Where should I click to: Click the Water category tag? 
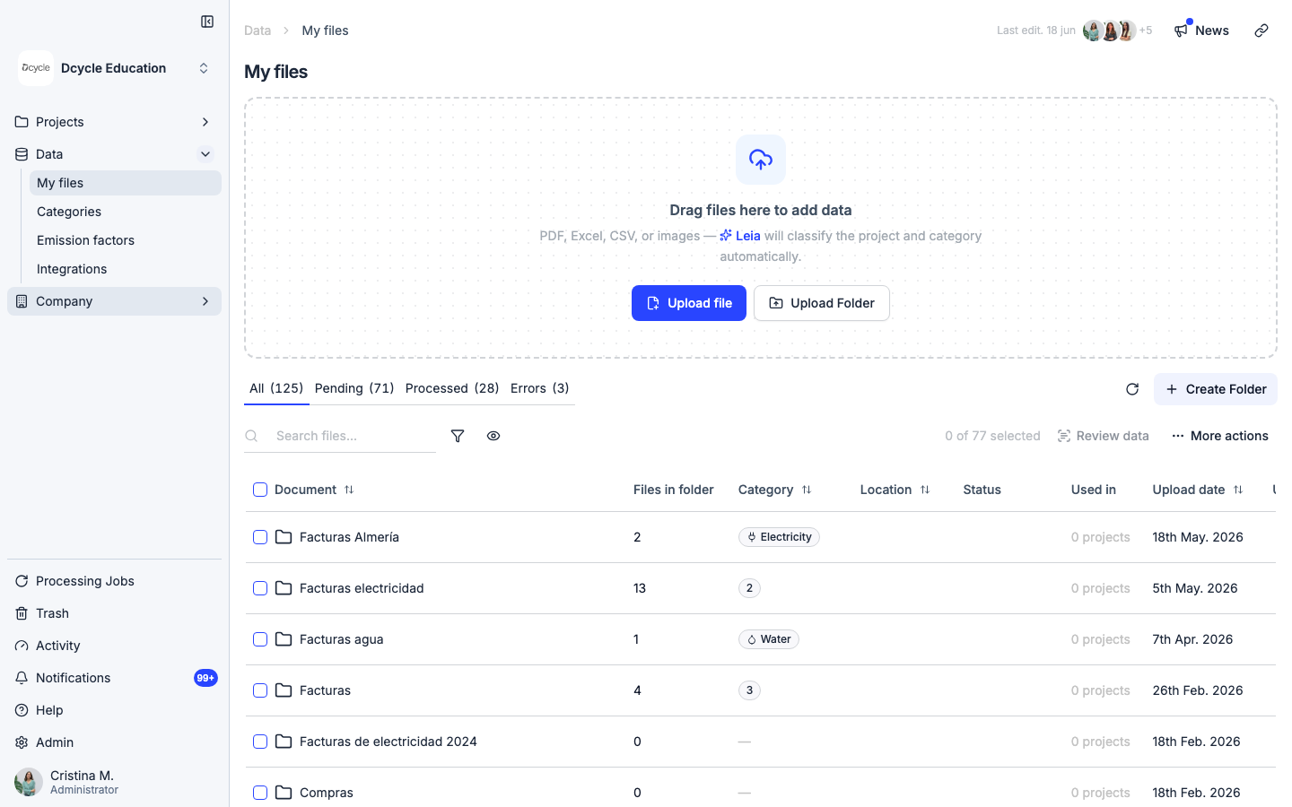(769, 639)
